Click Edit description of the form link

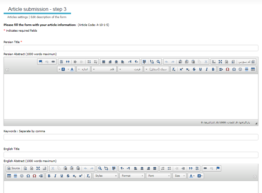(48, 17)
